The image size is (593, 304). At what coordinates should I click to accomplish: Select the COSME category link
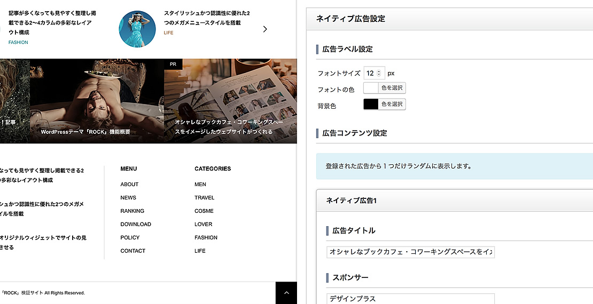point(204,211)
